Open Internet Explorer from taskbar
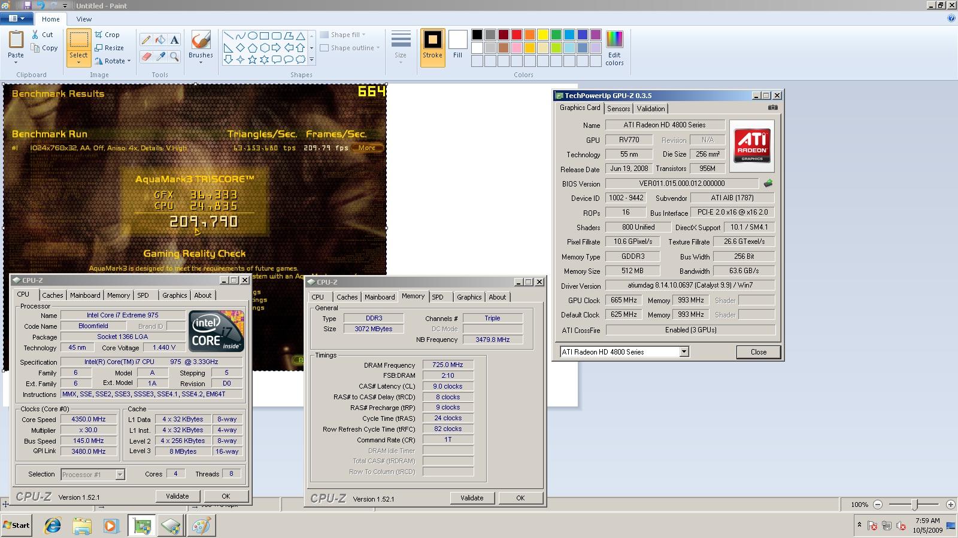 53,526
